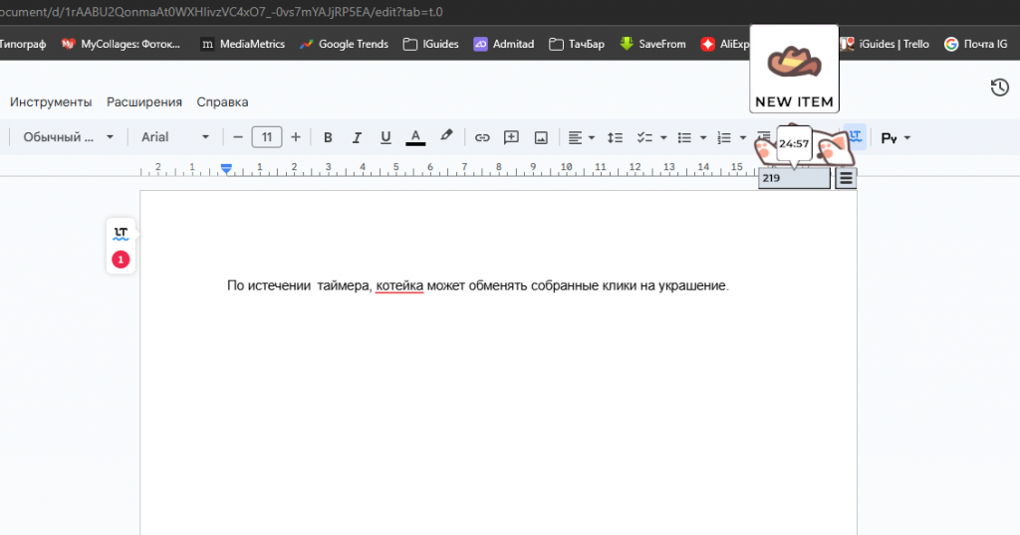Click the font size field showing 11
The width and height of the screenshot is (1020, 535).
pyautogui.click(x=267, y=137)
